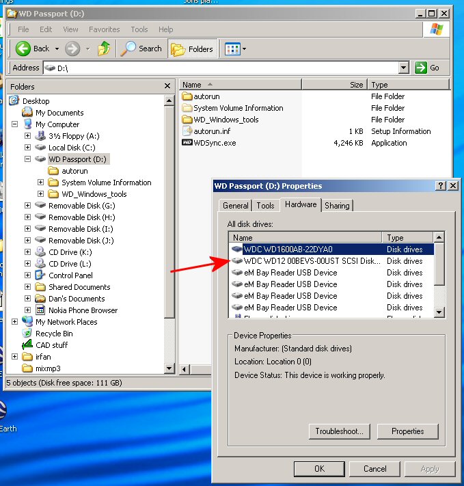This screenshot has width=464, height=486.
Task: Expand the System Volume Information node
Action: (x=40, y=182)
